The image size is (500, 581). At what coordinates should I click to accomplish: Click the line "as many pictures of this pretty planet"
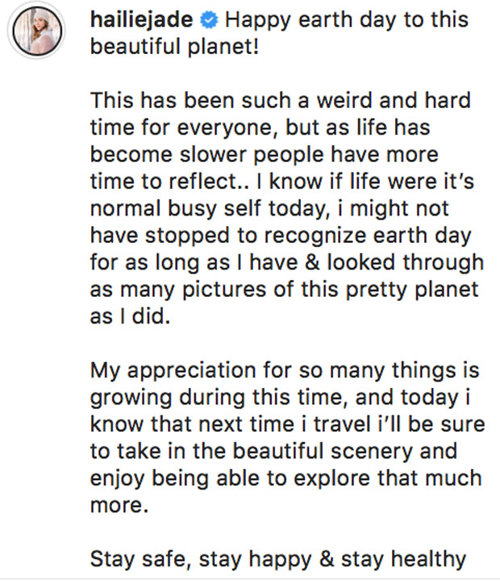coord(284,289)
